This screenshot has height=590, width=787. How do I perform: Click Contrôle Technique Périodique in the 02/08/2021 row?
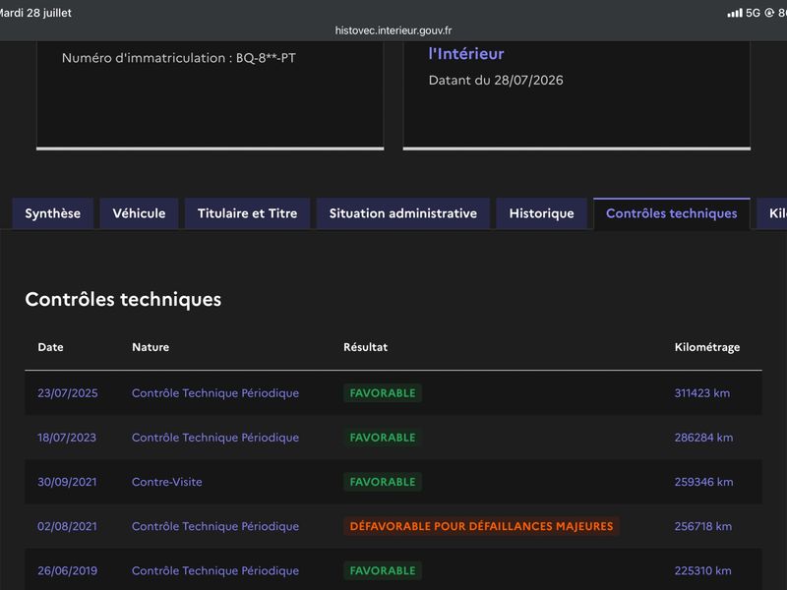pyautogui.click(x=215, y=526)
